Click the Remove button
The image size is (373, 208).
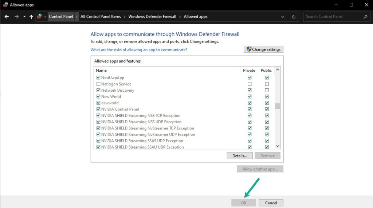point(267,156)
